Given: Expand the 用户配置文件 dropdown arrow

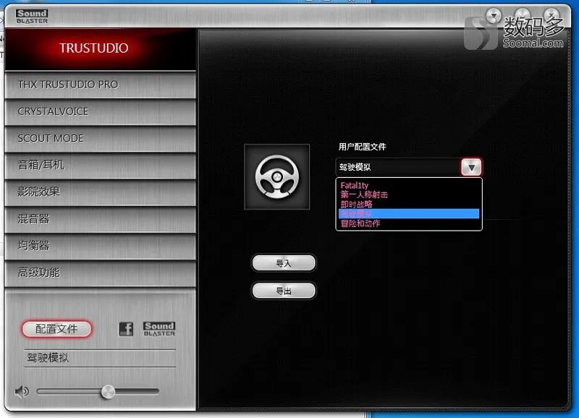Looking at the screenshot, I should pos(471,167).
